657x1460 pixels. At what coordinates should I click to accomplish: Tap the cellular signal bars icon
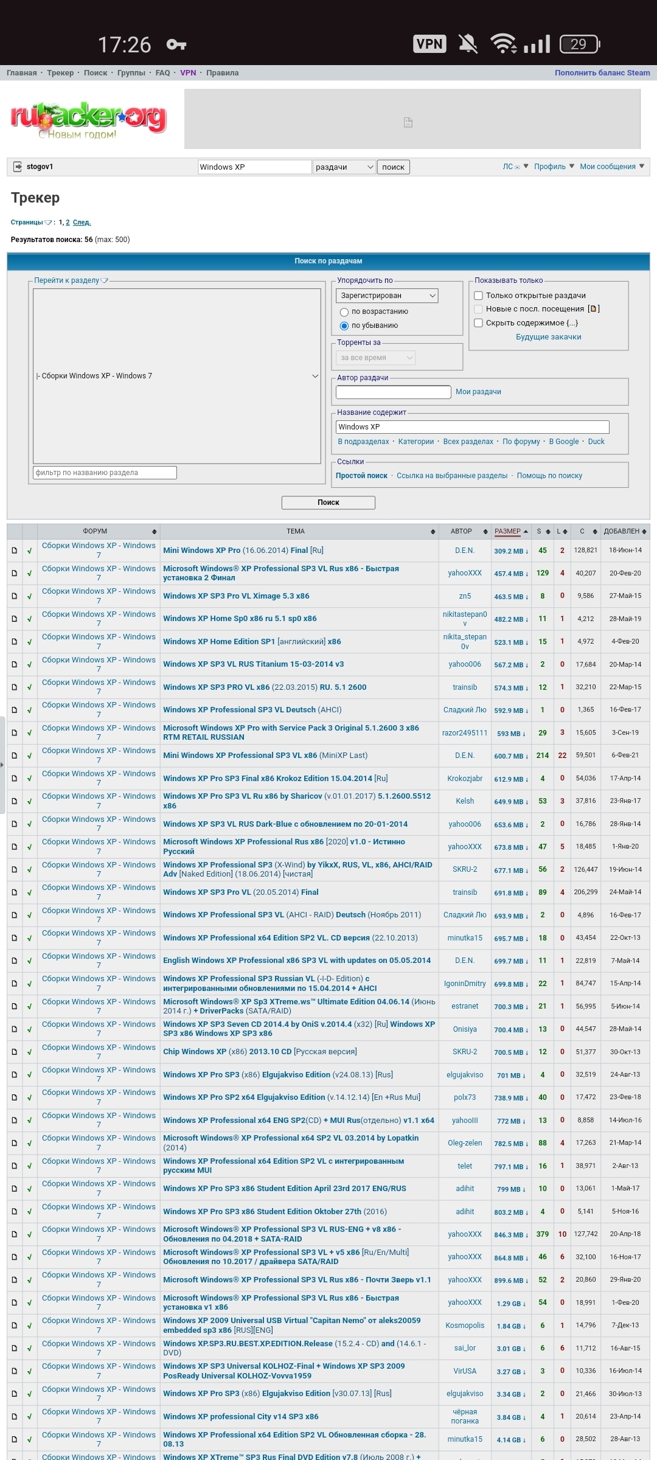click(537, 44)
